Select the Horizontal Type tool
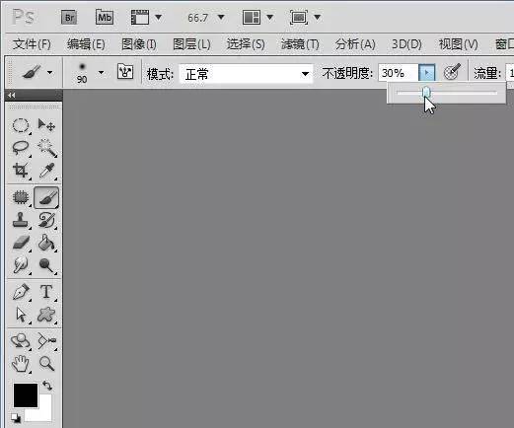Screen dimensions: 514x428 click(46, 292)
